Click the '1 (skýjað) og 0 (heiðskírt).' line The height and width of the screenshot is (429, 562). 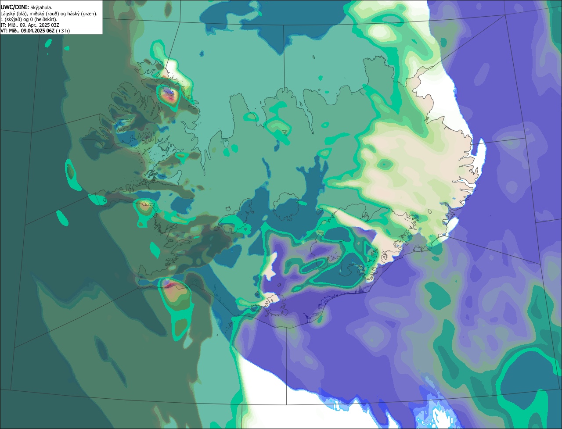[x=29, y=19]
